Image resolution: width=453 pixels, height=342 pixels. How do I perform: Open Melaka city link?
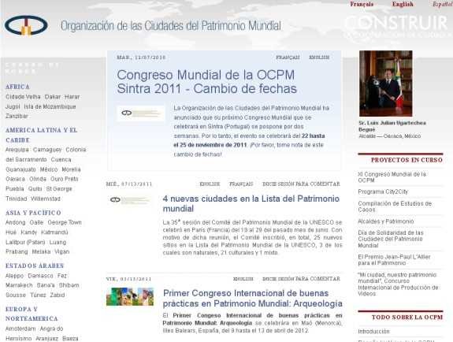click(x=41, y=252)
